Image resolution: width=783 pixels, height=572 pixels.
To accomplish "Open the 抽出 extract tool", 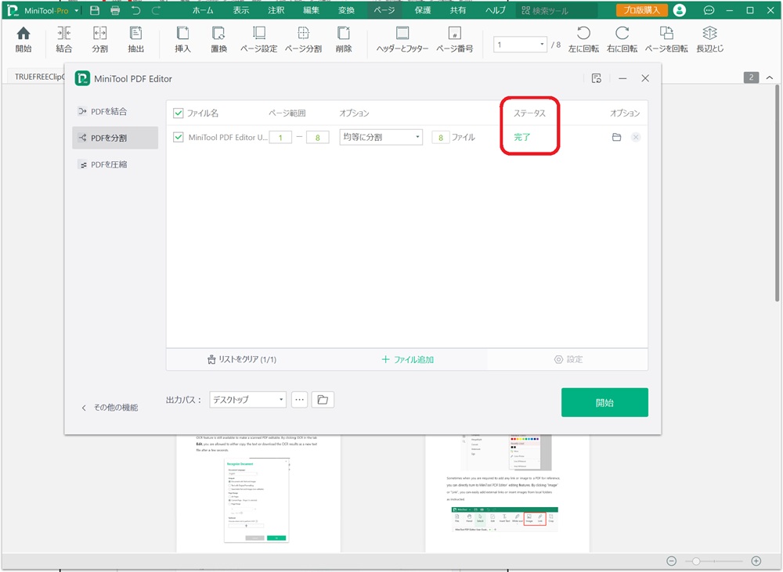I will coord(135,39).
